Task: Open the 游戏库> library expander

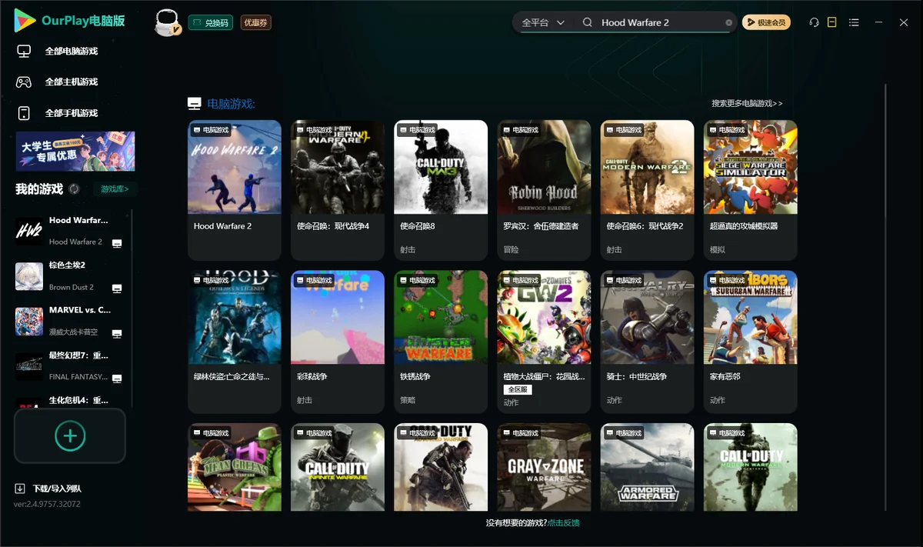Action: (115, 188)
